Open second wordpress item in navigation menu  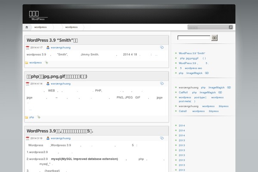pyautogui.click(x=71, y=27)
